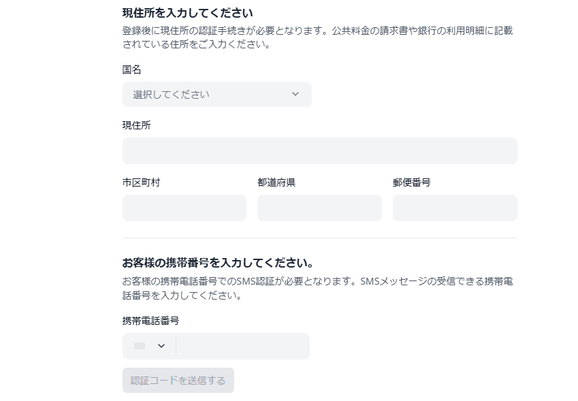Focus the 現住所 address input field
The height and width of the screenshot is (401, 578).
[319, 151]
